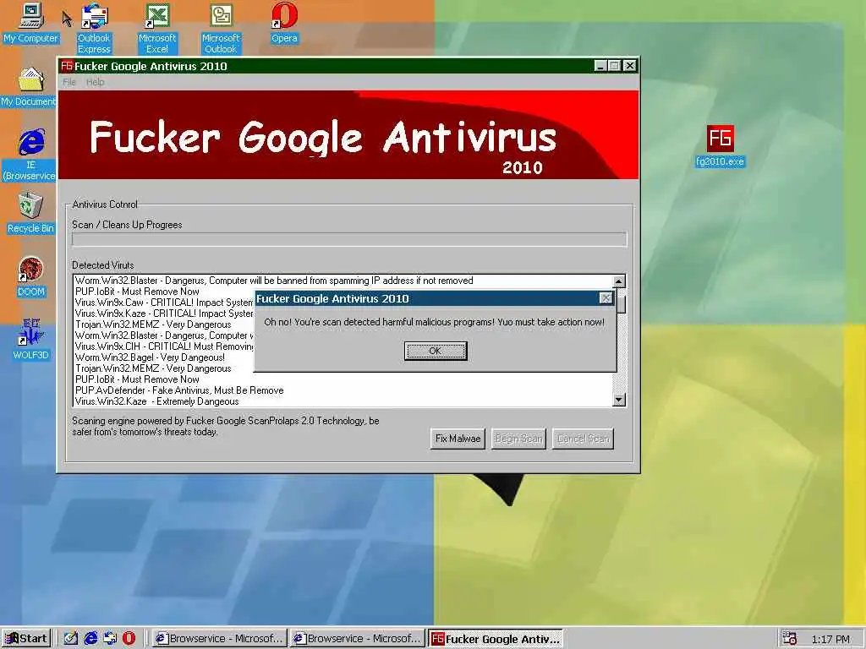Select the Virus.Win9x.Kaze list entry
866x649 pixels.
(x=164, y=314)
